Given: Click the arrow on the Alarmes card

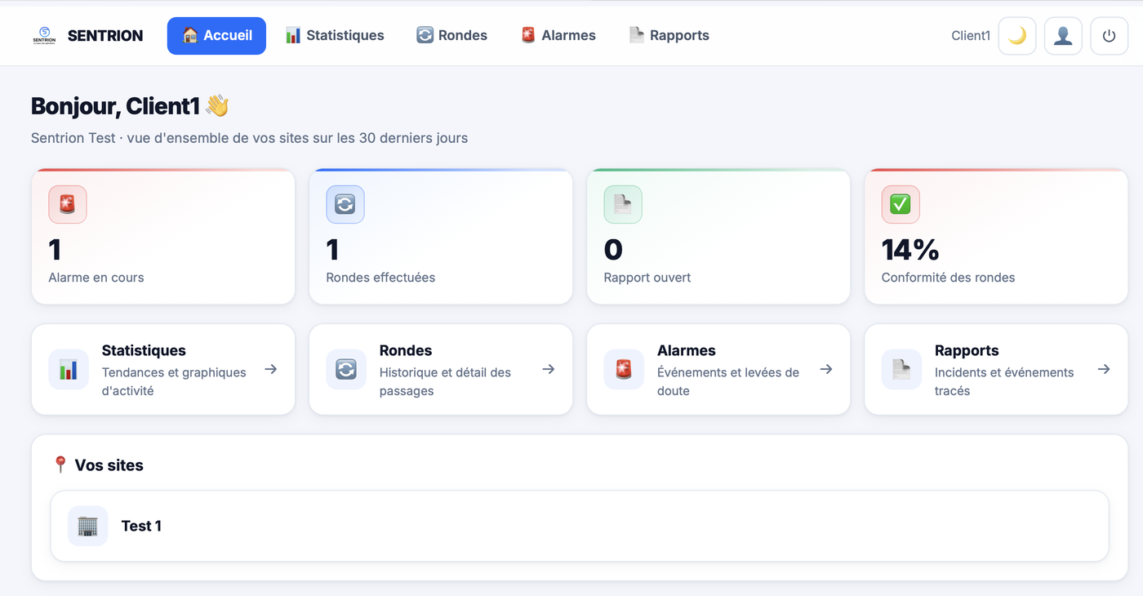Looking at the screenshot, I should [826, 369].
